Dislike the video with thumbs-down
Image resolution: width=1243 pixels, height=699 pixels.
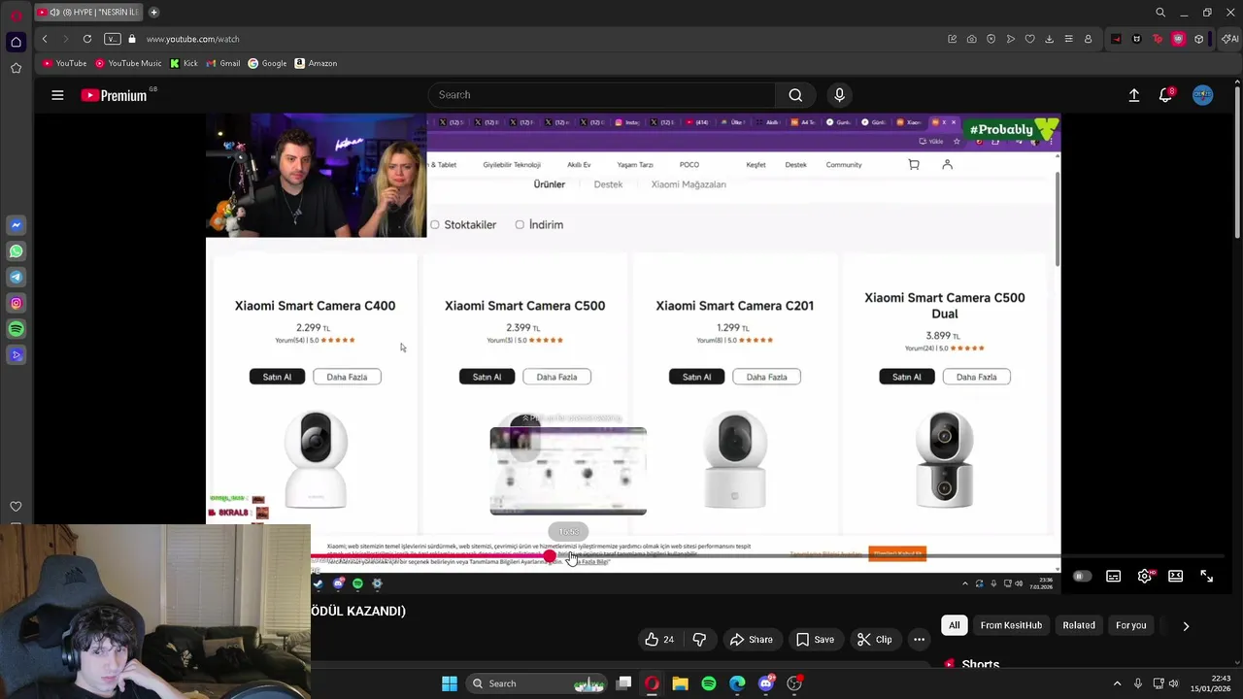[699, 640]
